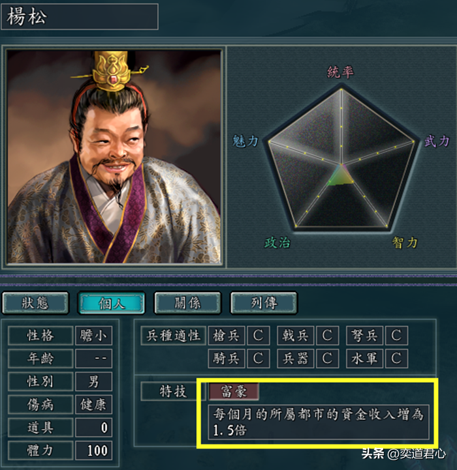Click the 統率 label on pentagon chart
The image size is (457, 470).
pyautogui.click(x=340, y=72)
